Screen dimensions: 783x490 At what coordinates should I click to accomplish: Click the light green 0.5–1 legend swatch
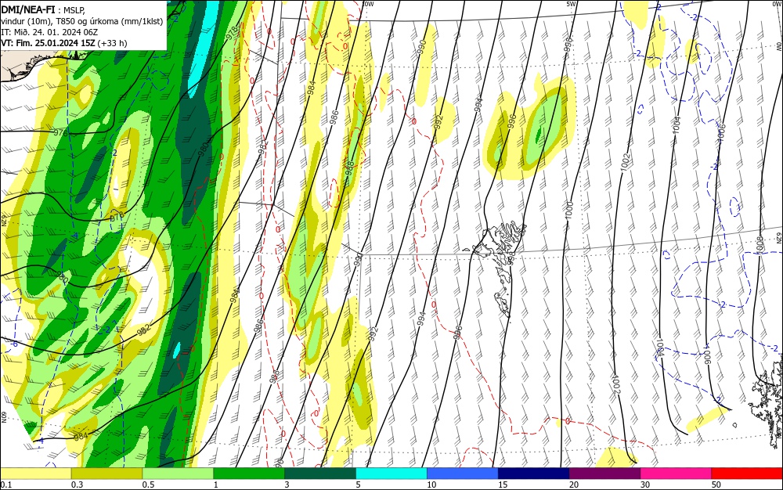(179, 474)
